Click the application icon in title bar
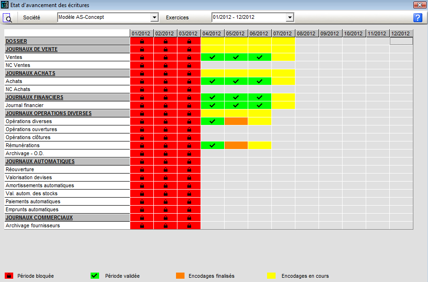The height and width of the screenshot is (282, 428). coord(5,5)
